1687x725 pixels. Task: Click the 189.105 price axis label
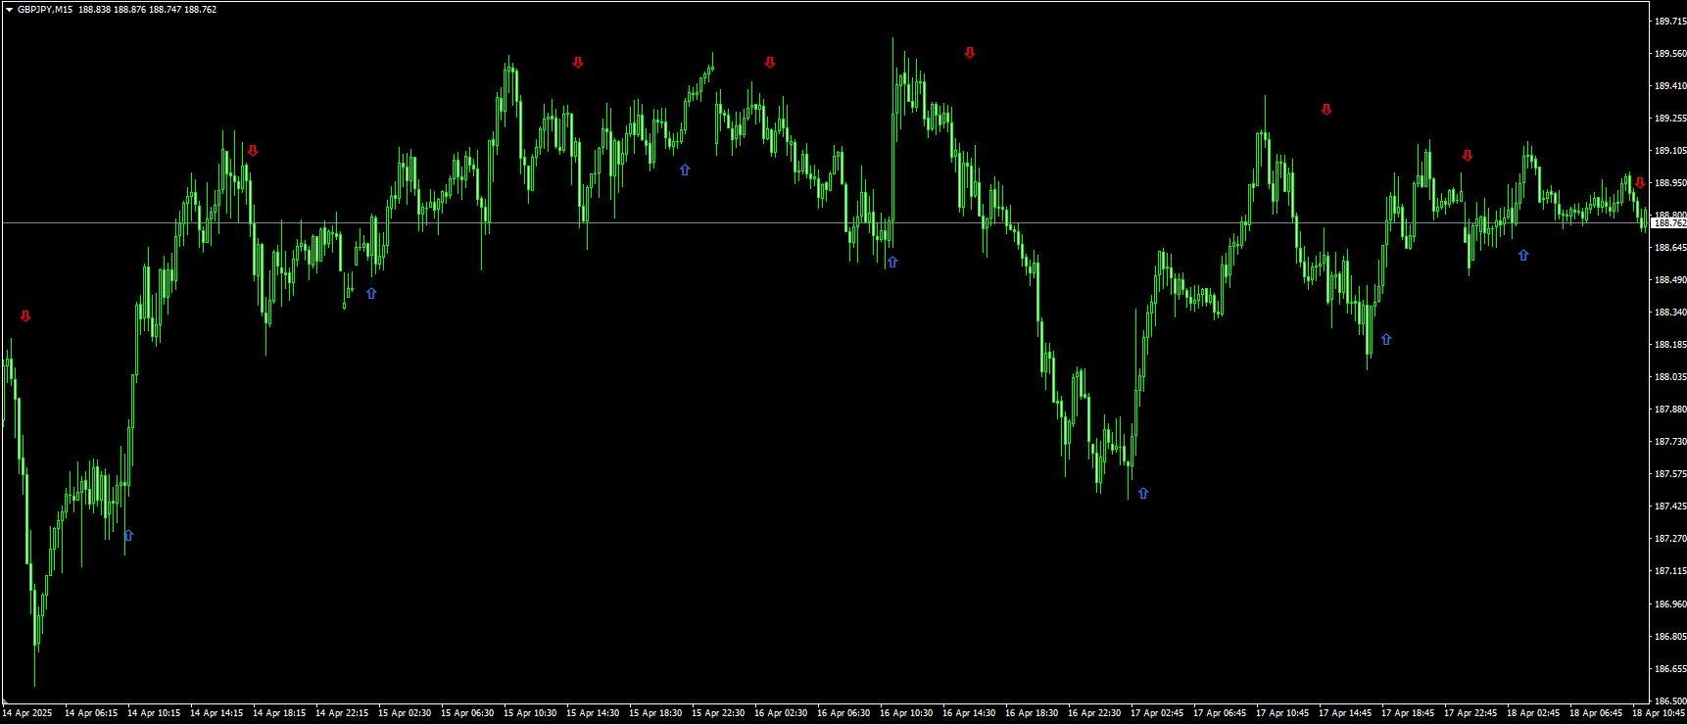[1670, 151]
